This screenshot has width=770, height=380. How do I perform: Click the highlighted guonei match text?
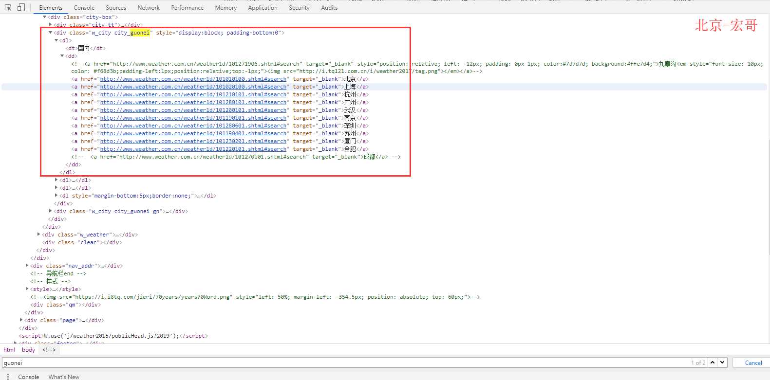(x=140, y=33)
